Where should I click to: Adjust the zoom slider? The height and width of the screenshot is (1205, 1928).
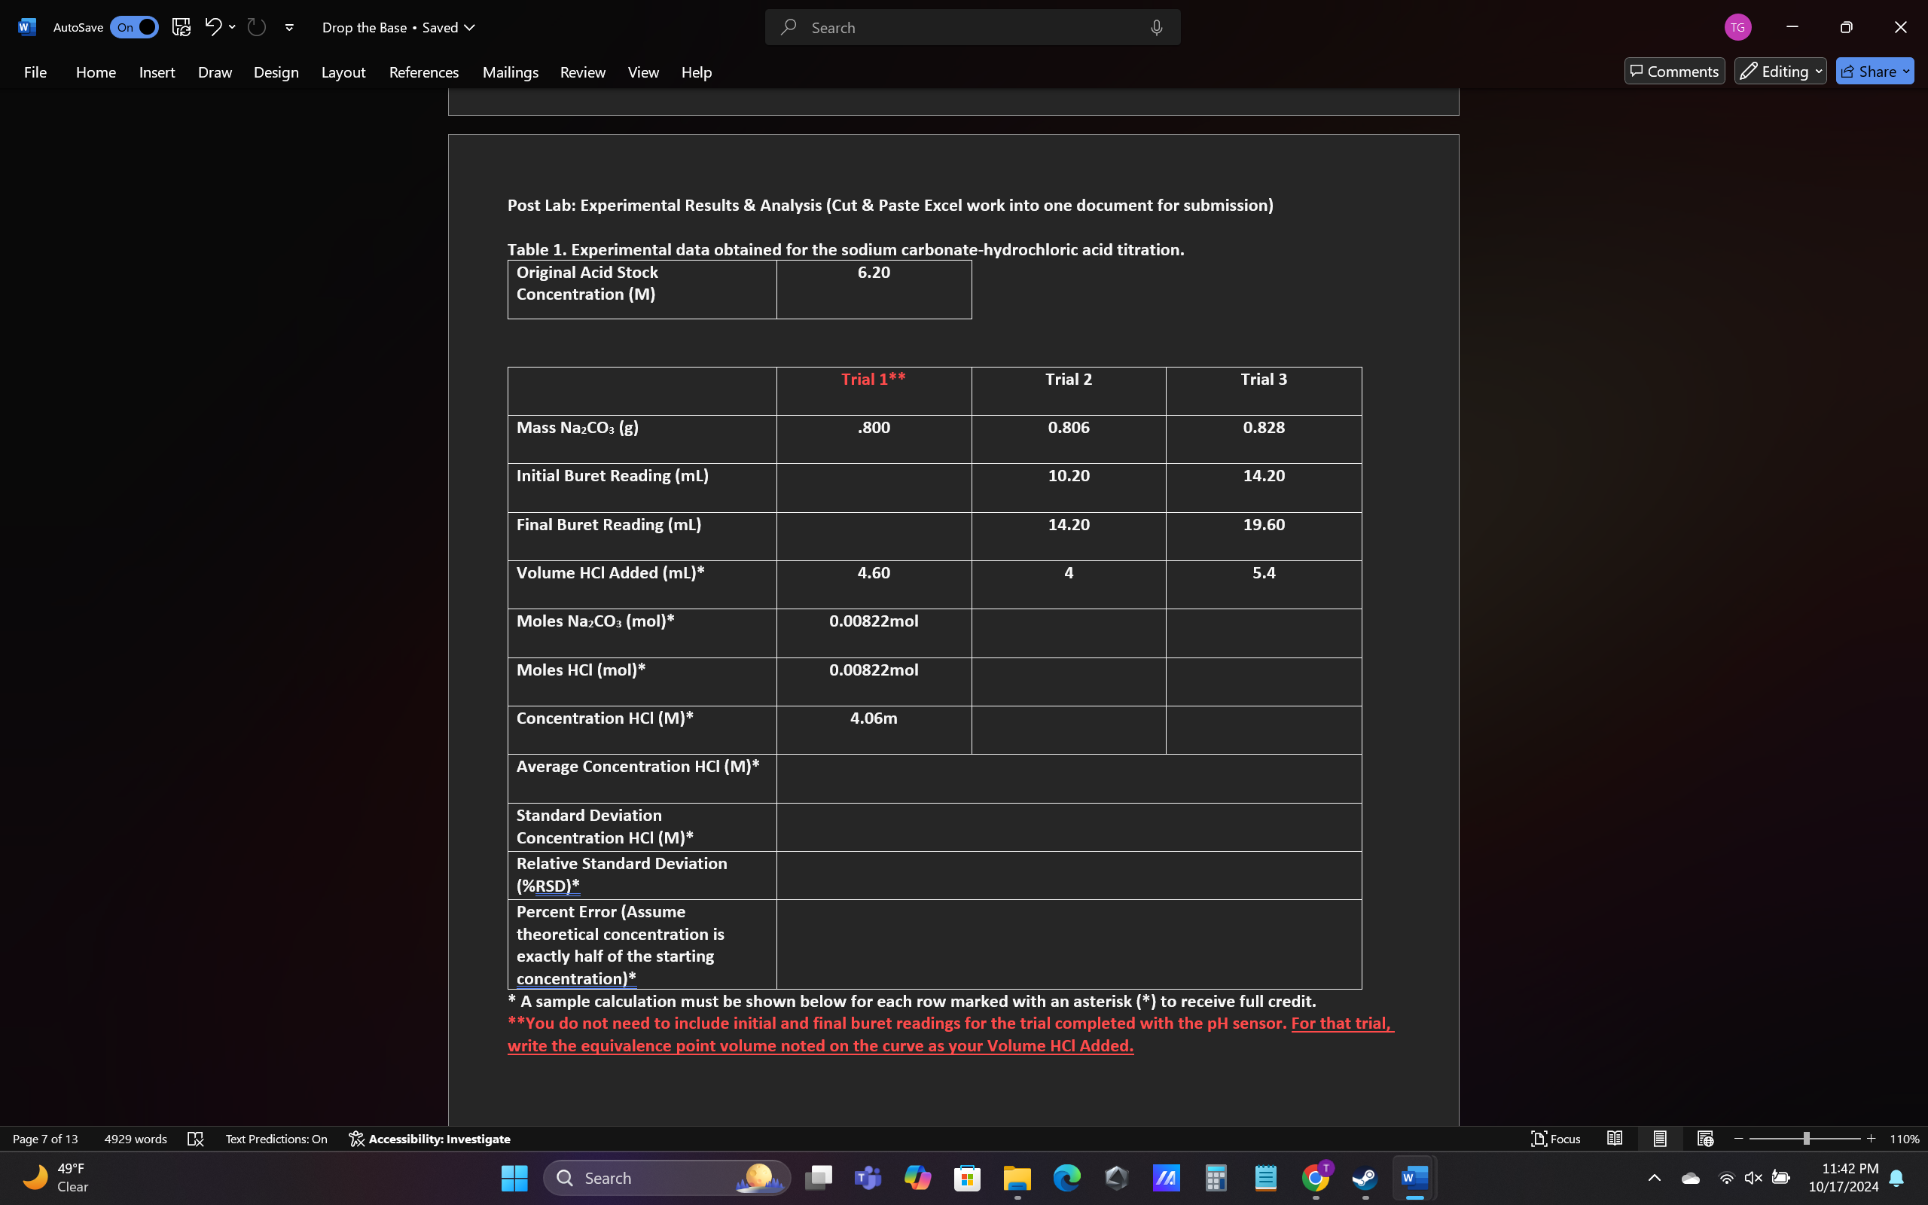click(x=1804, y=1138)
